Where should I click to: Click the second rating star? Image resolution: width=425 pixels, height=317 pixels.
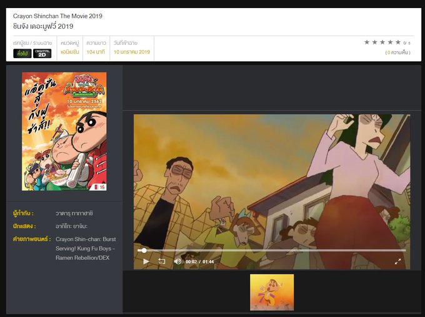(x=374, y=42)
